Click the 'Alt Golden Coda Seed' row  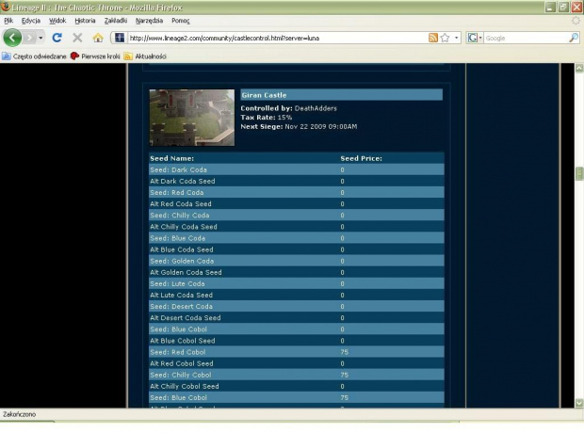[297, 272]
